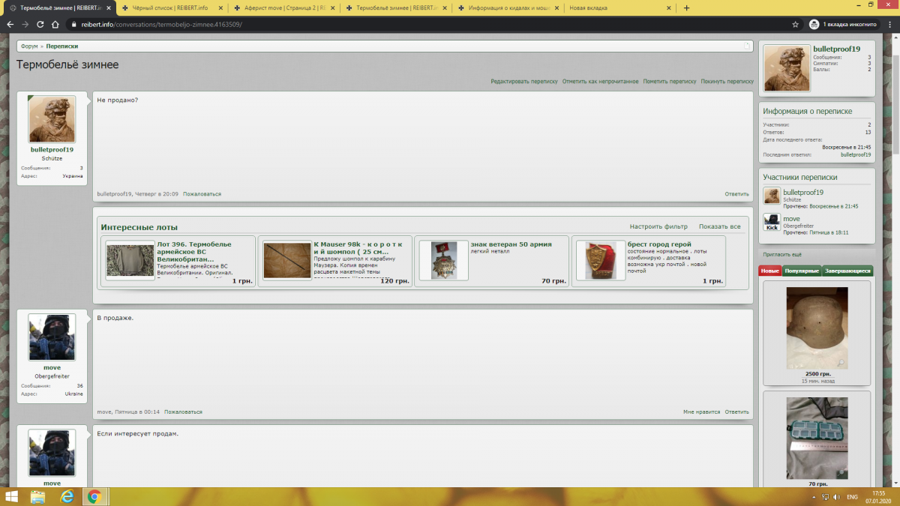Close the 'Чёрный список | REIBERT.info' tab
Viewport: 900px width, 506px height.
[x=222, y=7]
